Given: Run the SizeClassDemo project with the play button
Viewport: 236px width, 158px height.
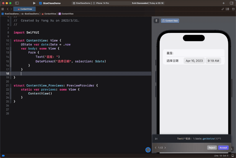Looking at the screenshot, I should [x=34, y=3].
